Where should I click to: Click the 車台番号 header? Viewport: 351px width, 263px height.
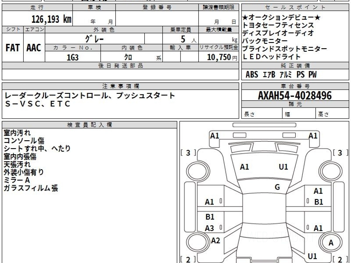[x=295, y=86]
